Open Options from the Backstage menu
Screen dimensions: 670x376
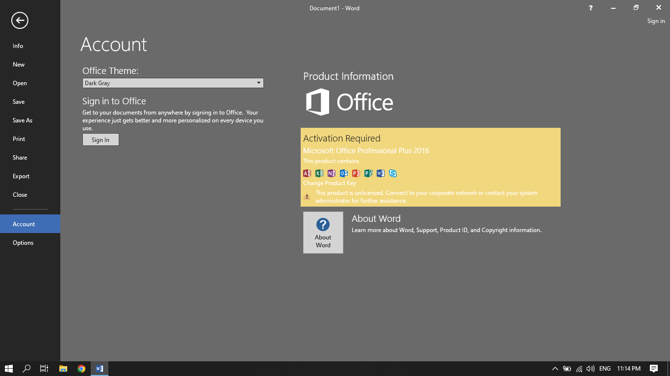click(30, 243)
